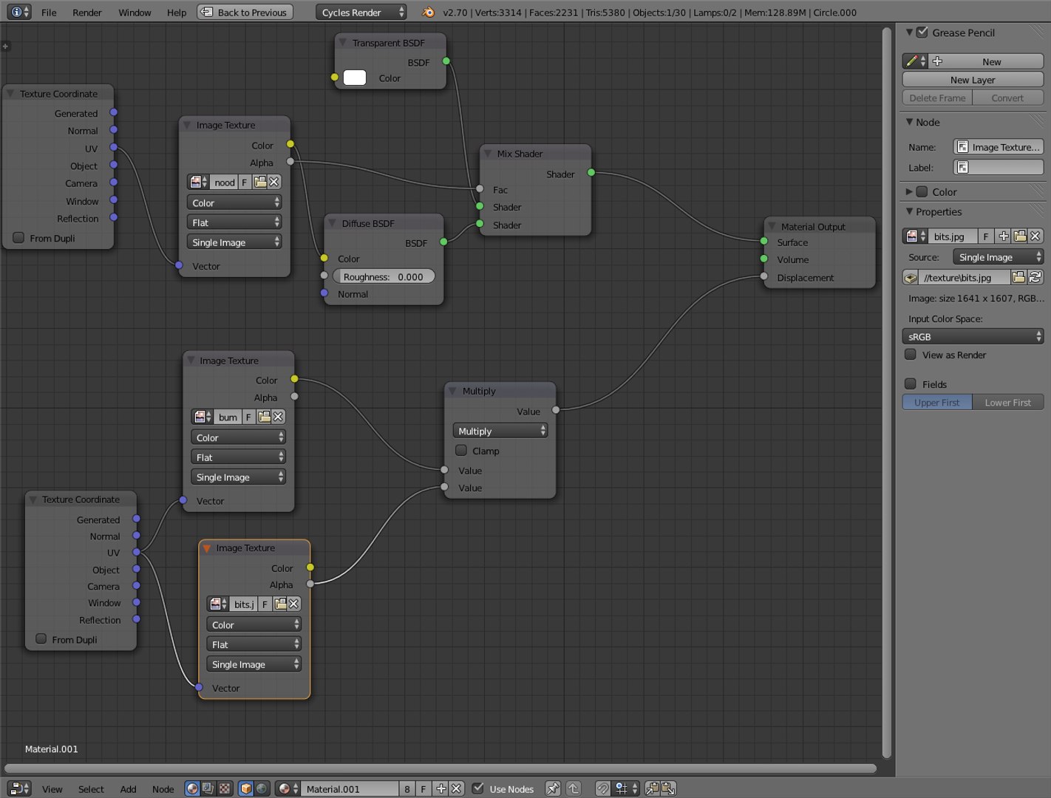Click white Color swatch in Transparent BSDF

click(x=355, y=78)
